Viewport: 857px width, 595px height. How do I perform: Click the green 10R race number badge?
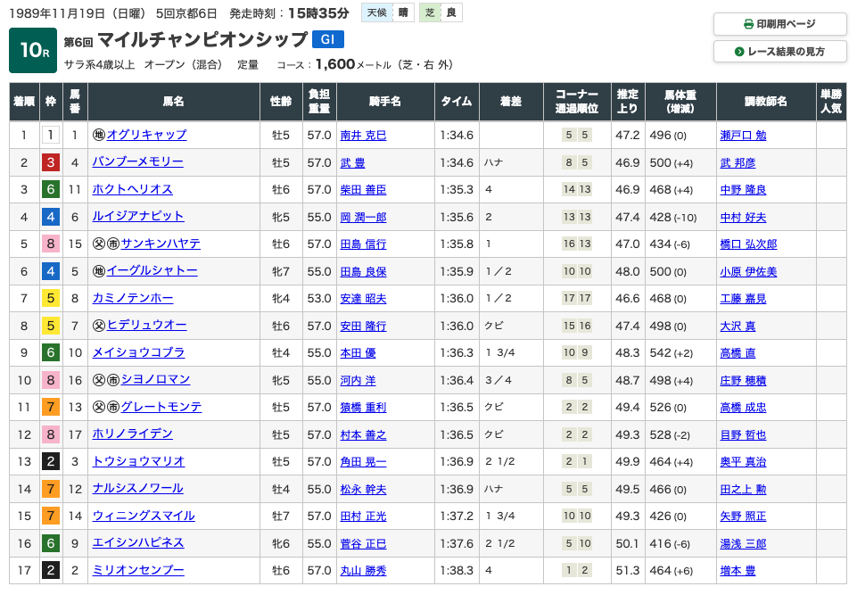click(33, 51)
